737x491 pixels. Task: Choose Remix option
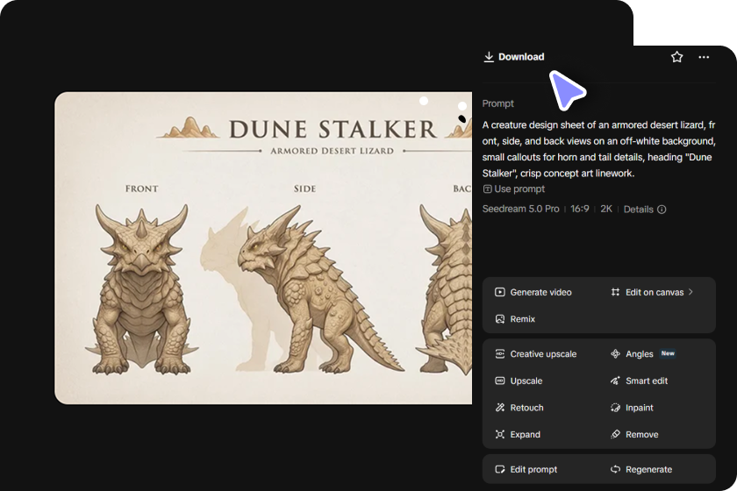click(515, 319)
